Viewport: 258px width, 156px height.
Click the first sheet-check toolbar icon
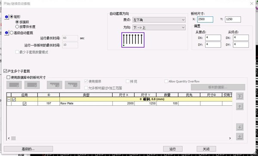click(x=14, y=85)
